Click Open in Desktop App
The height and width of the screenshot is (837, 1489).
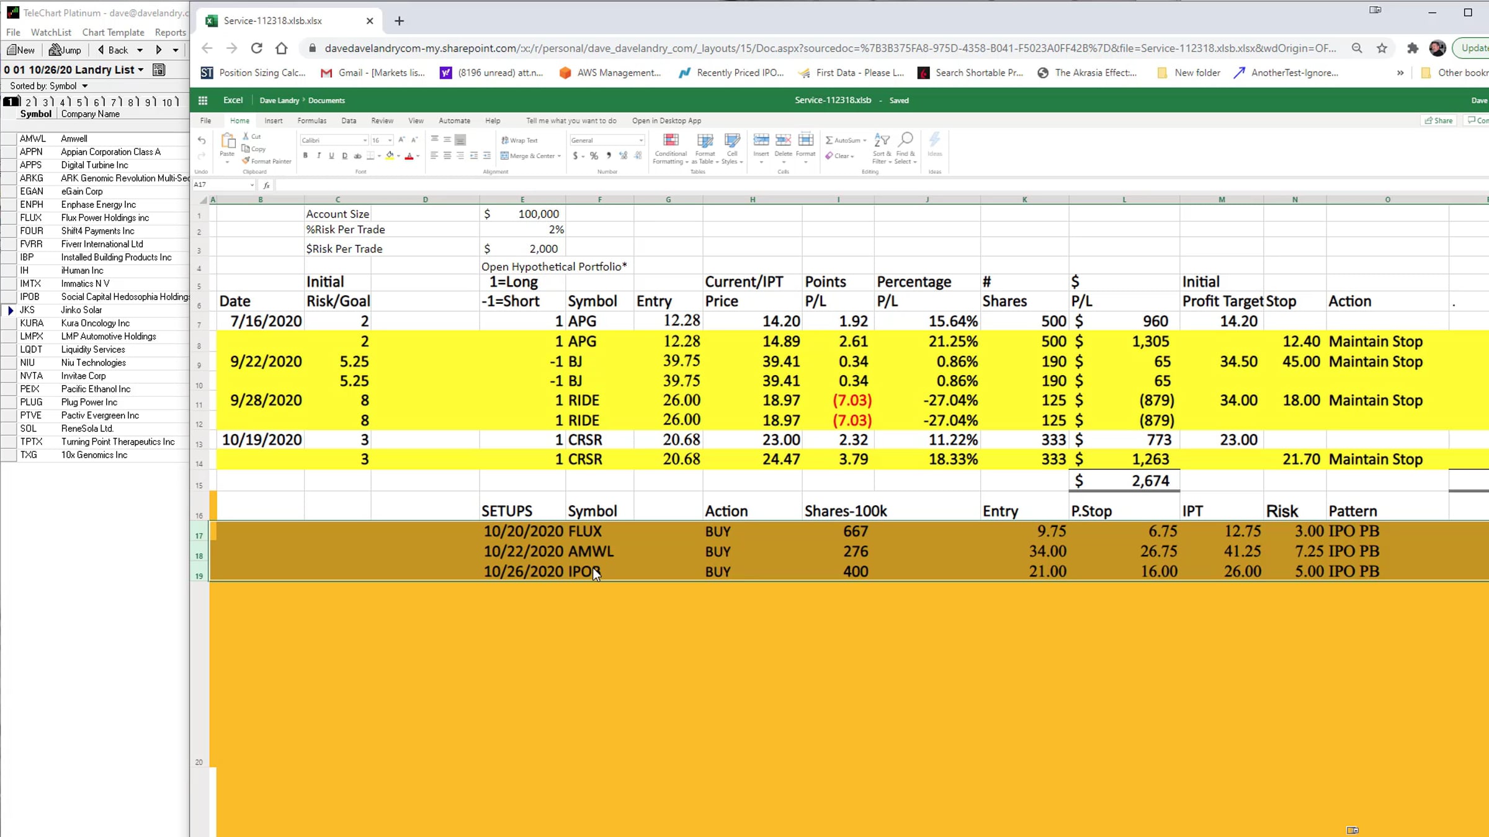point(666,121)
